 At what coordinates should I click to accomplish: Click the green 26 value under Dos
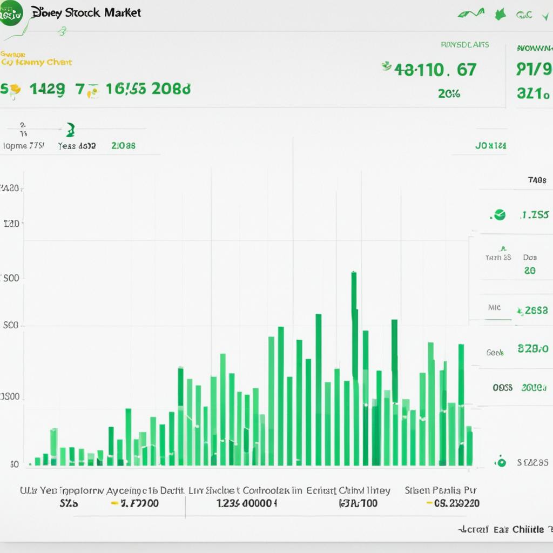click(x=530, y=271)
